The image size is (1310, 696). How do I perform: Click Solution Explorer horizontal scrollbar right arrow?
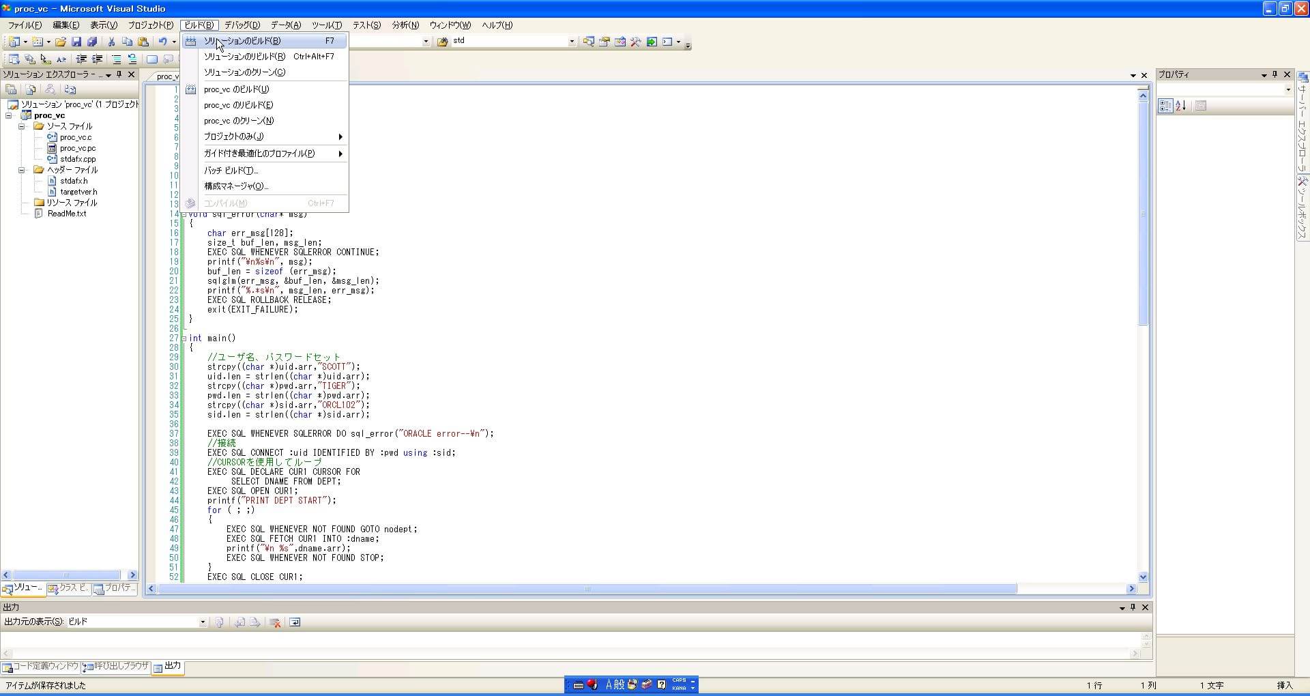tap(132, 575)
